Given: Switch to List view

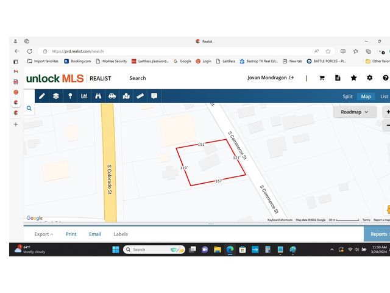Looking at the screenshot, I should [384, 96].
